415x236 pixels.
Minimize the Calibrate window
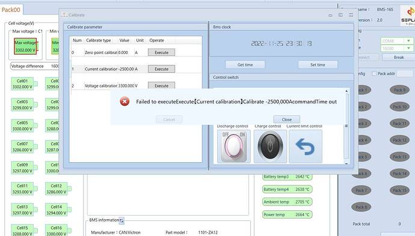[x=330, y=15]
